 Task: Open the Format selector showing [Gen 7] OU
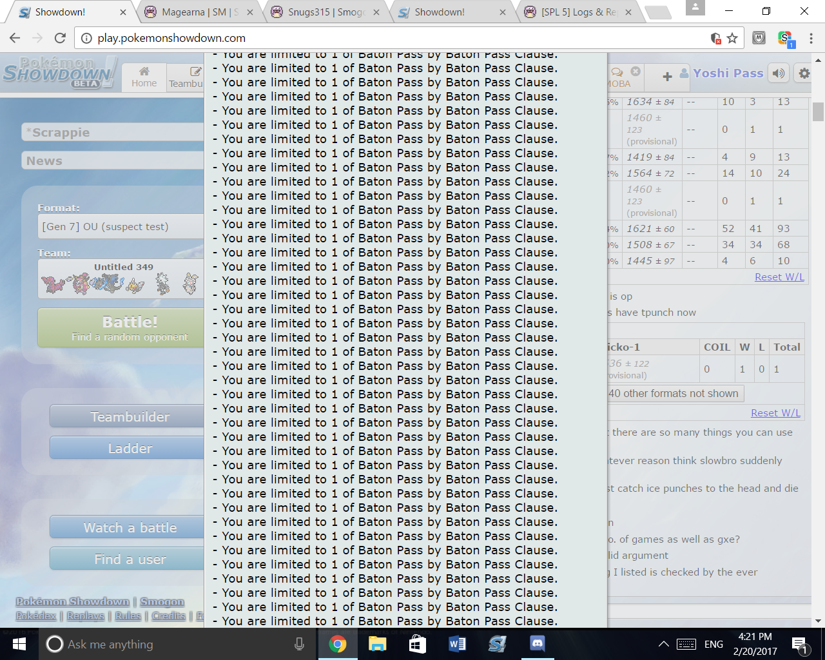tap(121, 227)
